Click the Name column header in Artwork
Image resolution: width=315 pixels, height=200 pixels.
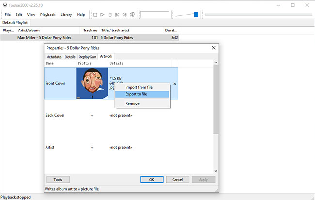tap(60, 63)
